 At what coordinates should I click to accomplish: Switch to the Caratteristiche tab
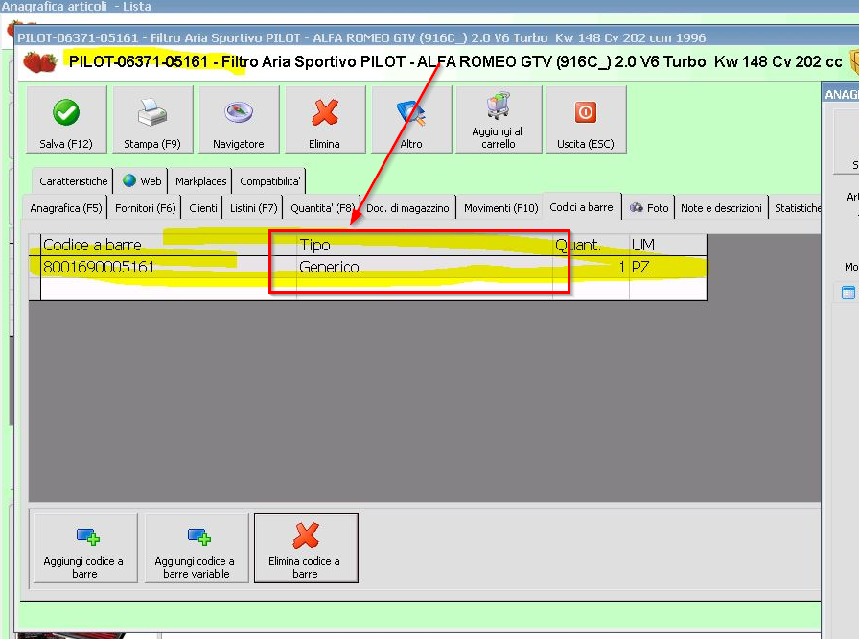tap(74, 181)
